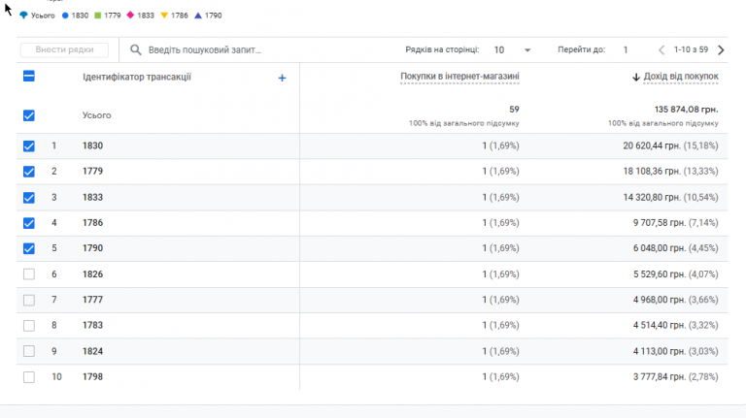Screen dimensions: 746x418
Task: Check the checkbox for transaction 1777
Action: click(x=29, y=301)
